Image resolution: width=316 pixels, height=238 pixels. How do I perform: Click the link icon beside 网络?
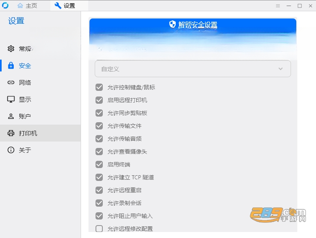(11, 82)
